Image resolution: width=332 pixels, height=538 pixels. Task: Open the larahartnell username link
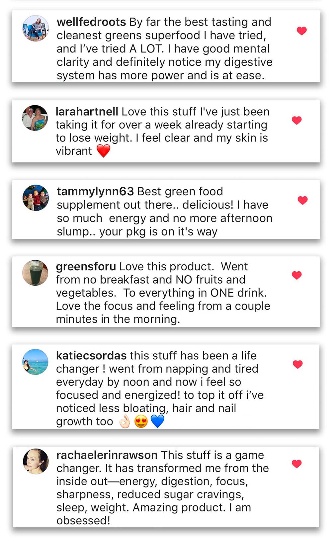coord(87,112)
